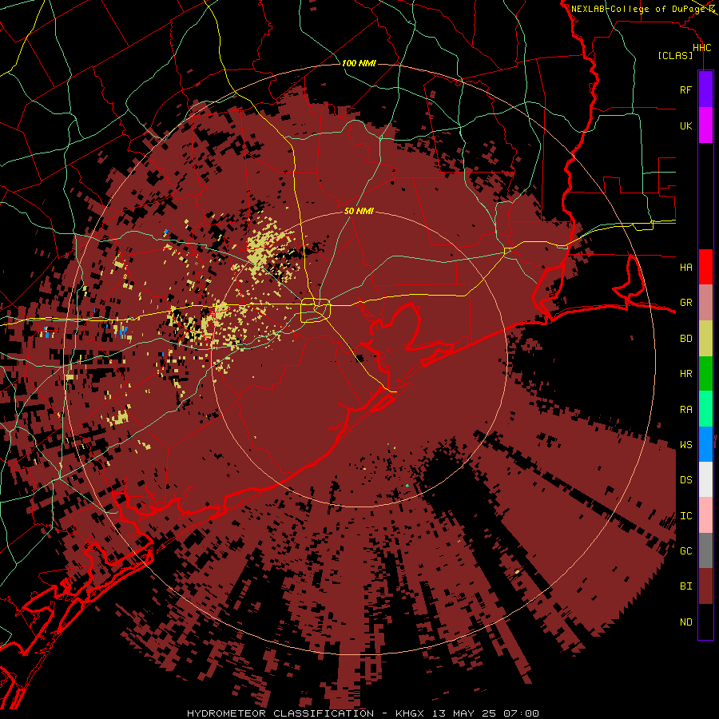Click the UK legend label
The image size is (719, 719).
[x=685, y=125]
